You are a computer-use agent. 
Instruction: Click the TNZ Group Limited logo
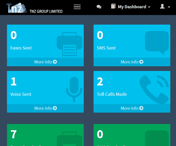34,8
